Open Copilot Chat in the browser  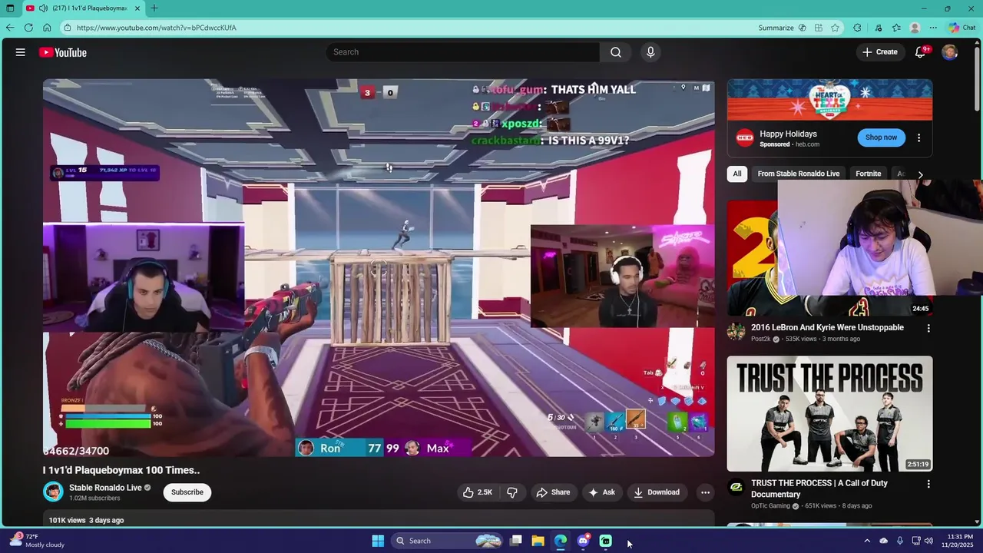pos(961,28)
